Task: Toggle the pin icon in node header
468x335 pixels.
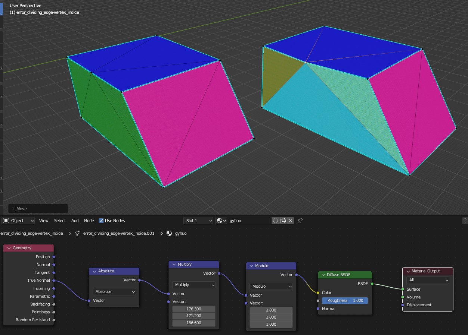Action: click(300, 221)
